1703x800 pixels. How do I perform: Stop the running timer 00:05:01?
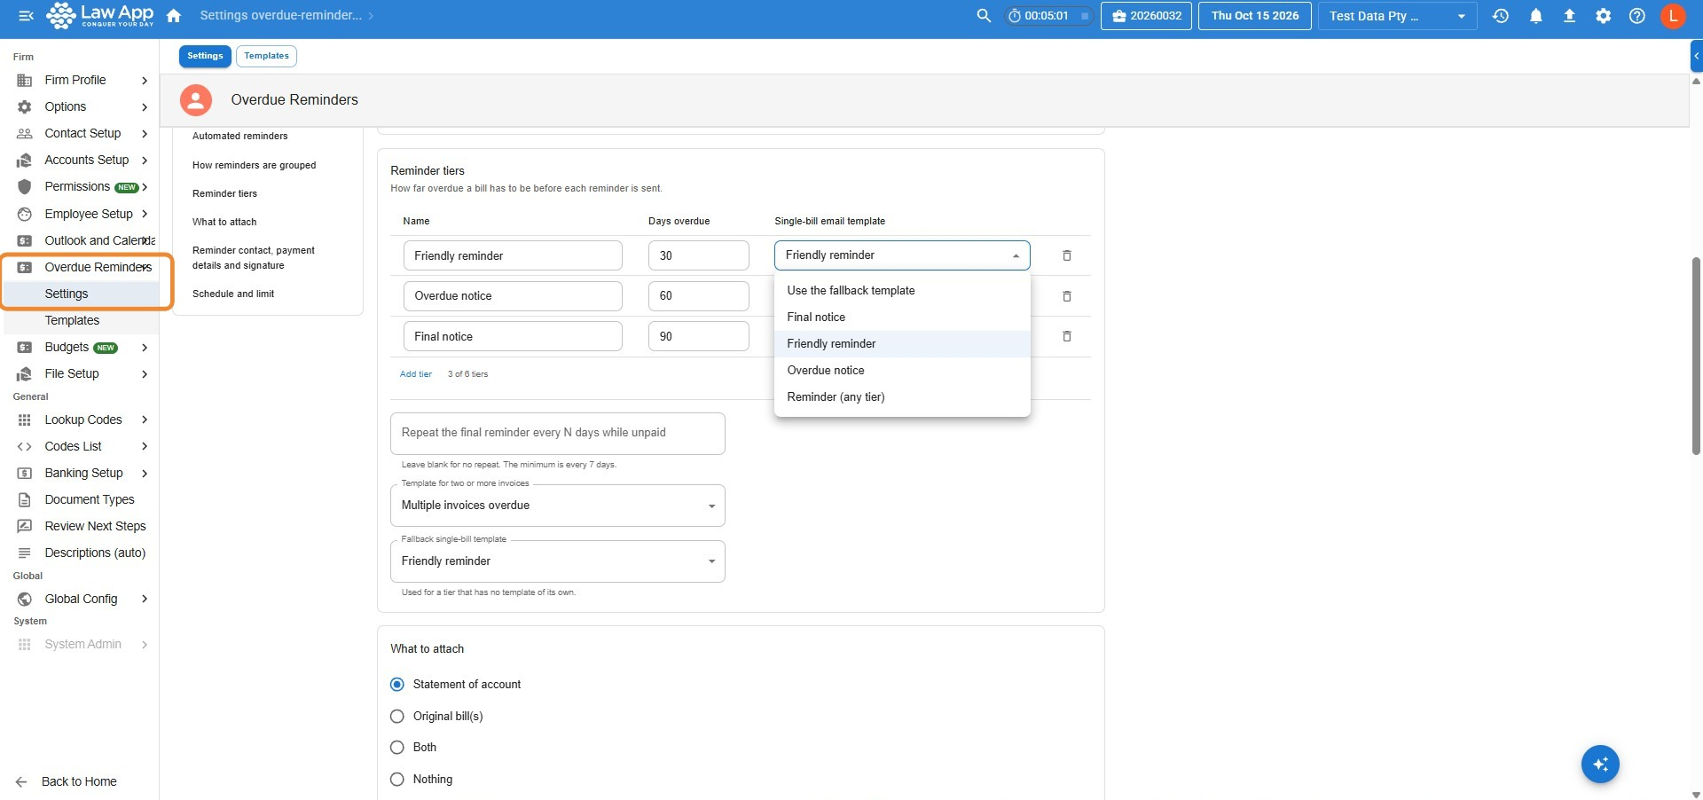coord(1084,16)
